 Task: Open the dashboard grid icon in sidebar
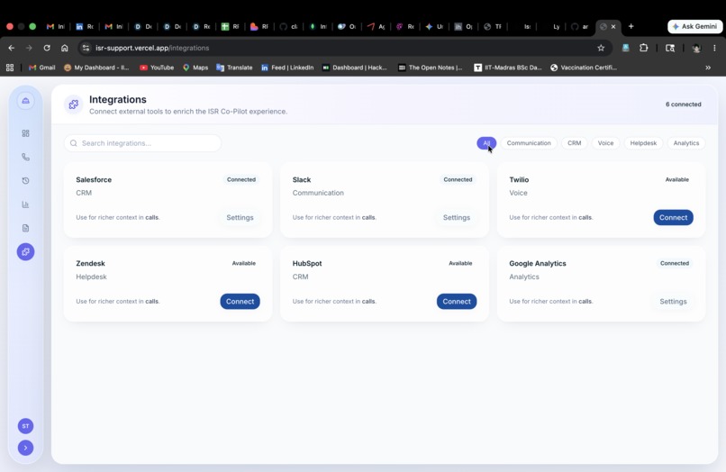pyautogui.click(x=25, y=133)
